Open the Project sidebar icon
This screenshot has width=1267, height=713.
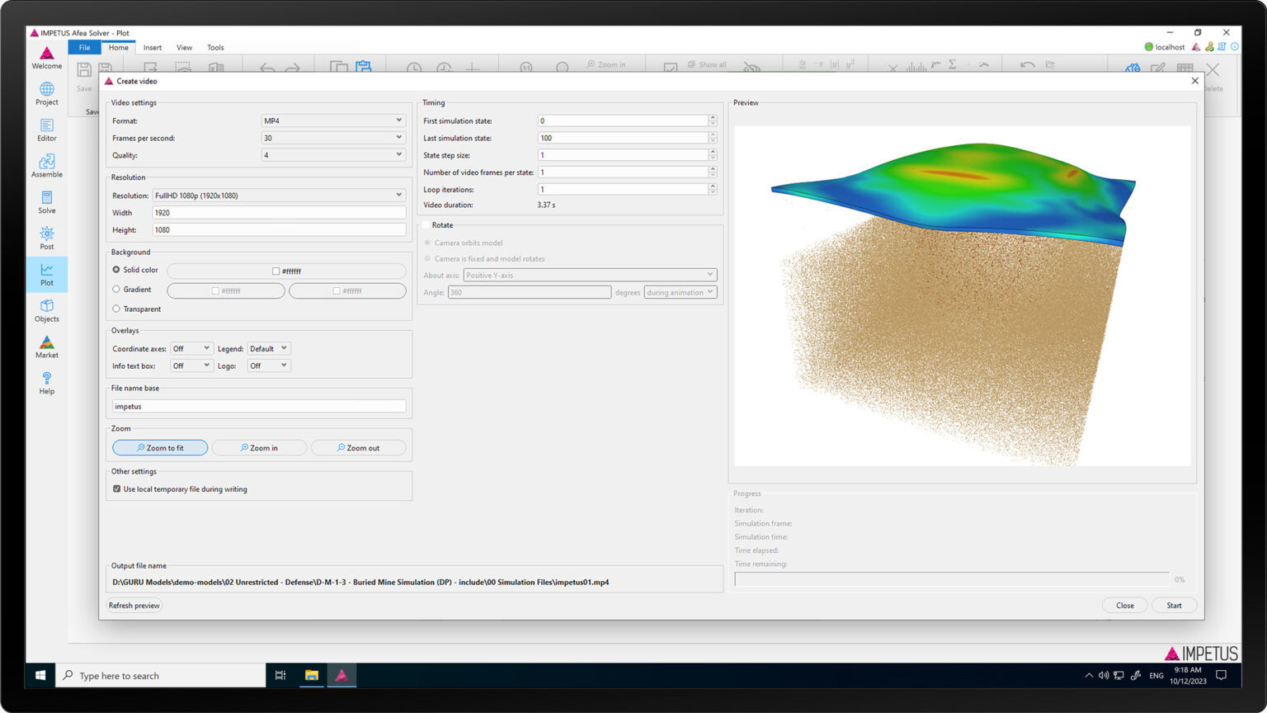(46, 93)
